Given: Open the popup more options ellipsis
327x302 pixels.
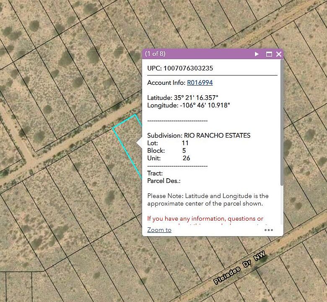Looking at the screenshot, I should 269,230.
